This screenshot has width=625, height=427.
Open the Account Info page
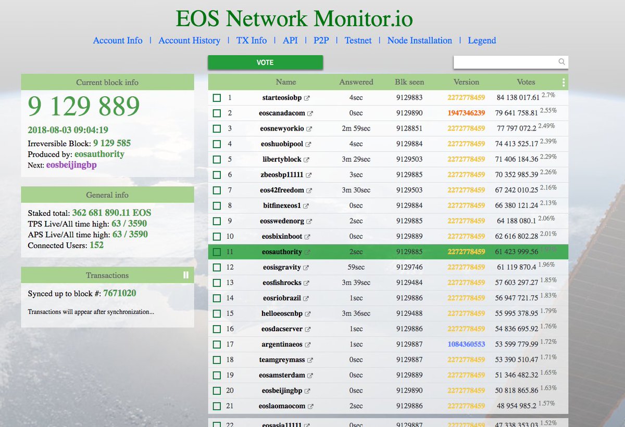pos(118,40)
